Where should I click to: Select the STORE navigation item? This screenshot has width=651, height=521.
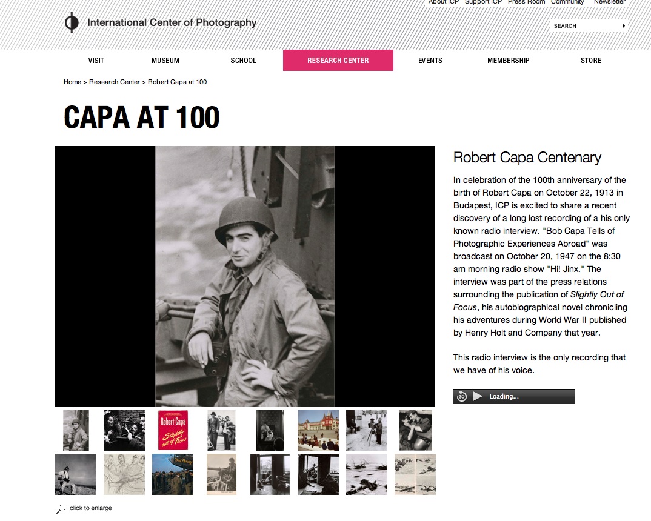[590, 60]
